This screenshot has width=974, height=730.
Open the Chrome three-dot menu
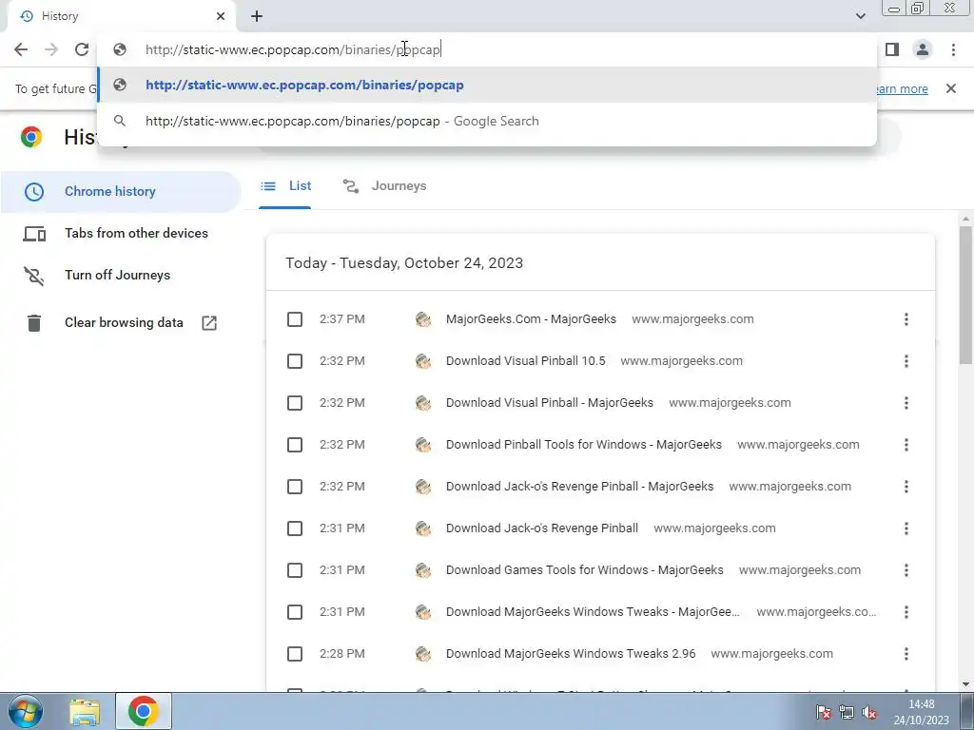[953, 49]
